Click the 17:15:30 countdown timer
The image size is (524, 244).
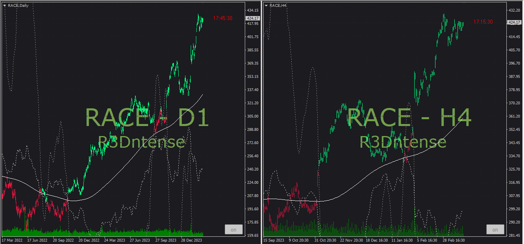click(x=483, y=22)
